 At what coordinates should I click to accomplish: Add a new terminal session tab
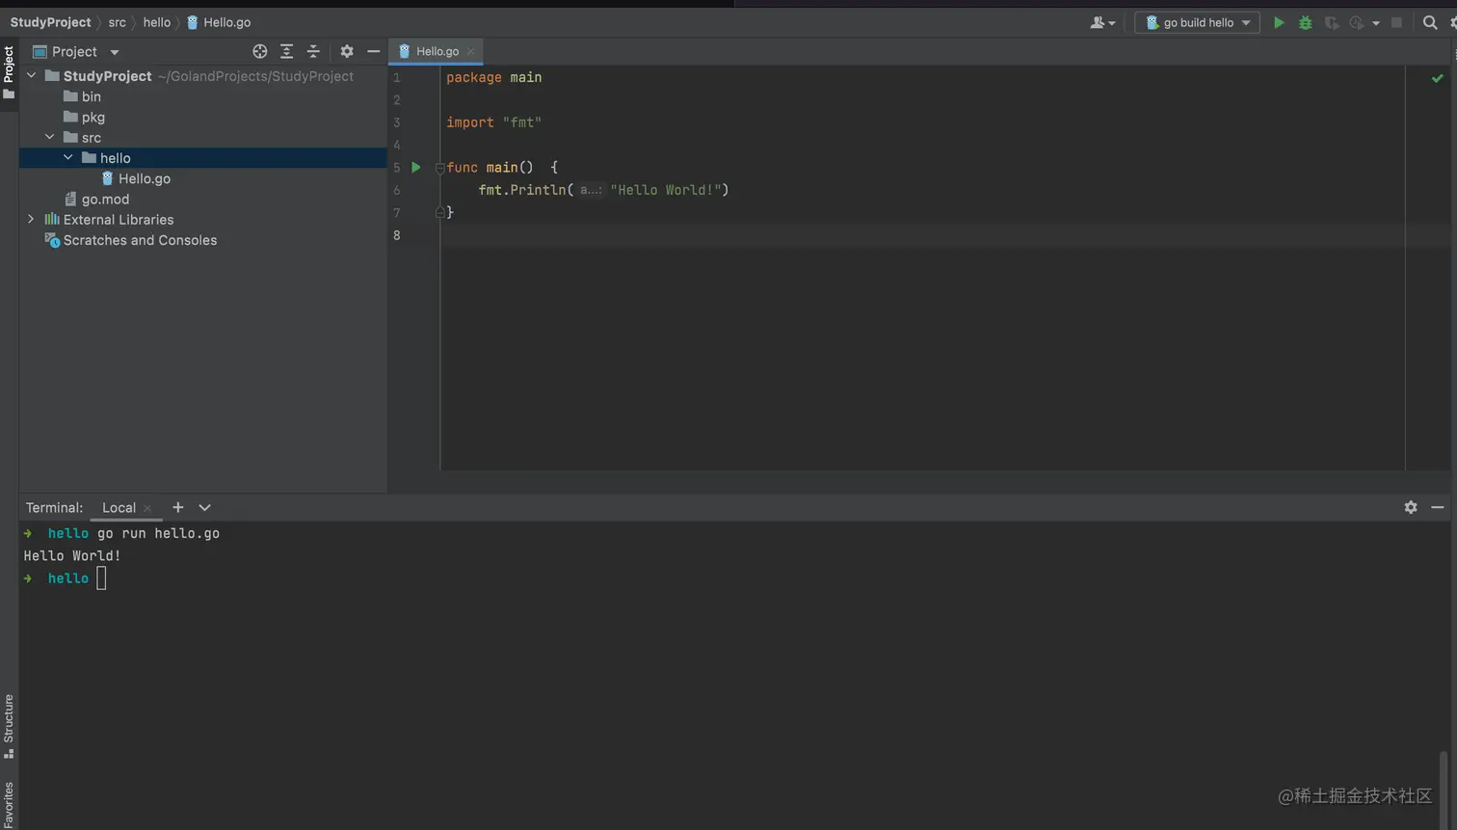177,507
